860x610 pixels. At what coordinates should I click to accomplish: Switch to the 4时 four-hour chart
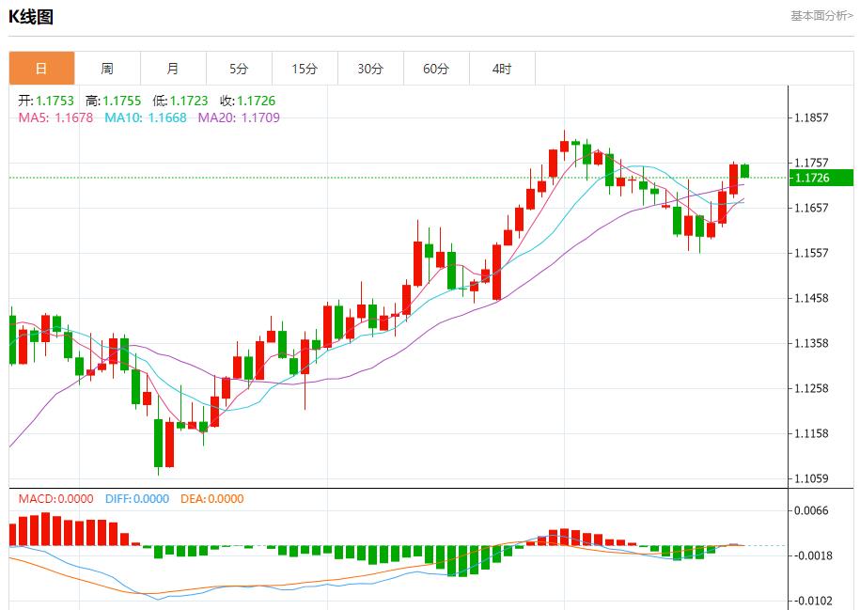(x=502, y=68)
